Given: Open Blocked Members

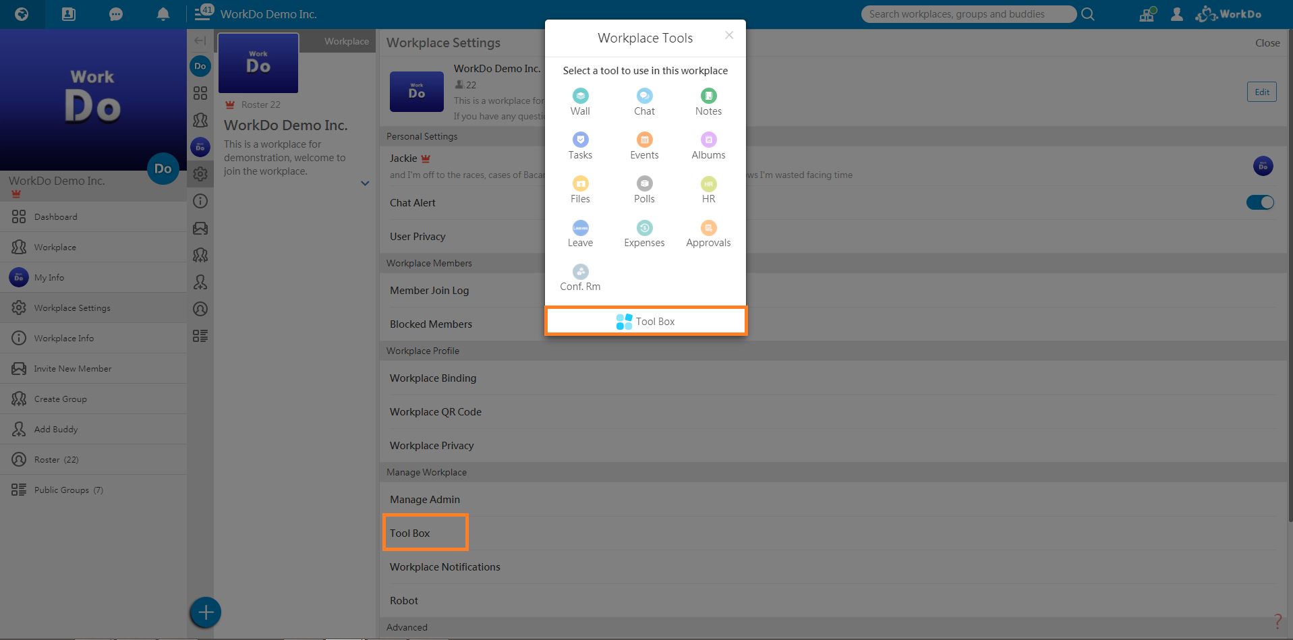Looking at the screenshot, I should point(834,324).
